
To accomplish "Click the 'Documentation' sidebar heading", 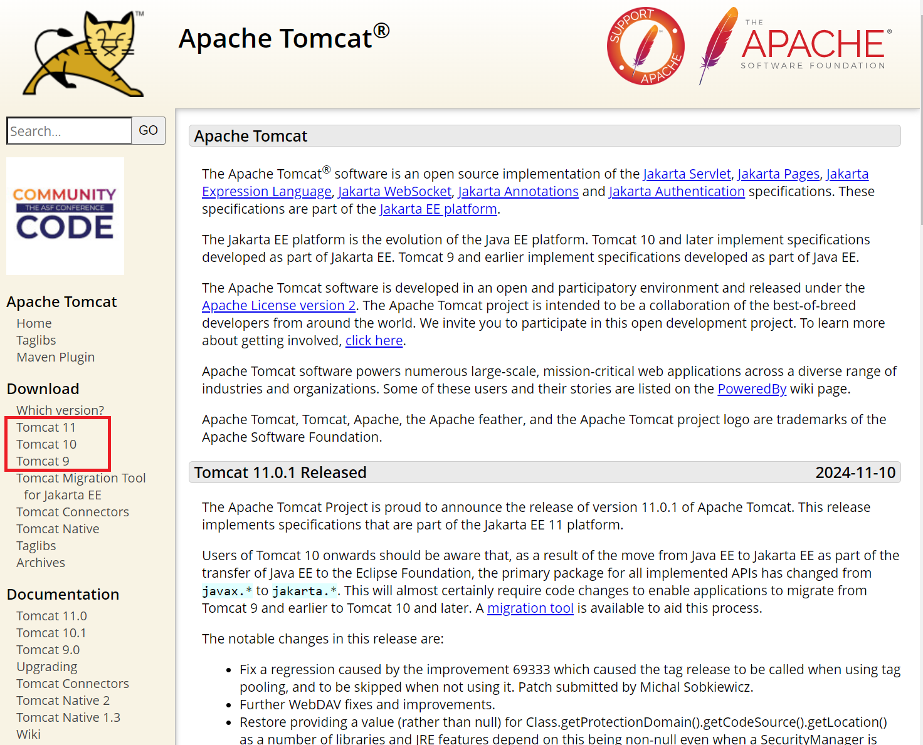I will click(63, 595).
